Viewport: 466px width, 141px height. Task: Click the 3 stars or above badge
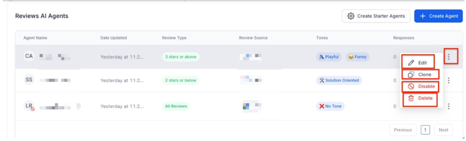pos(181,57)
